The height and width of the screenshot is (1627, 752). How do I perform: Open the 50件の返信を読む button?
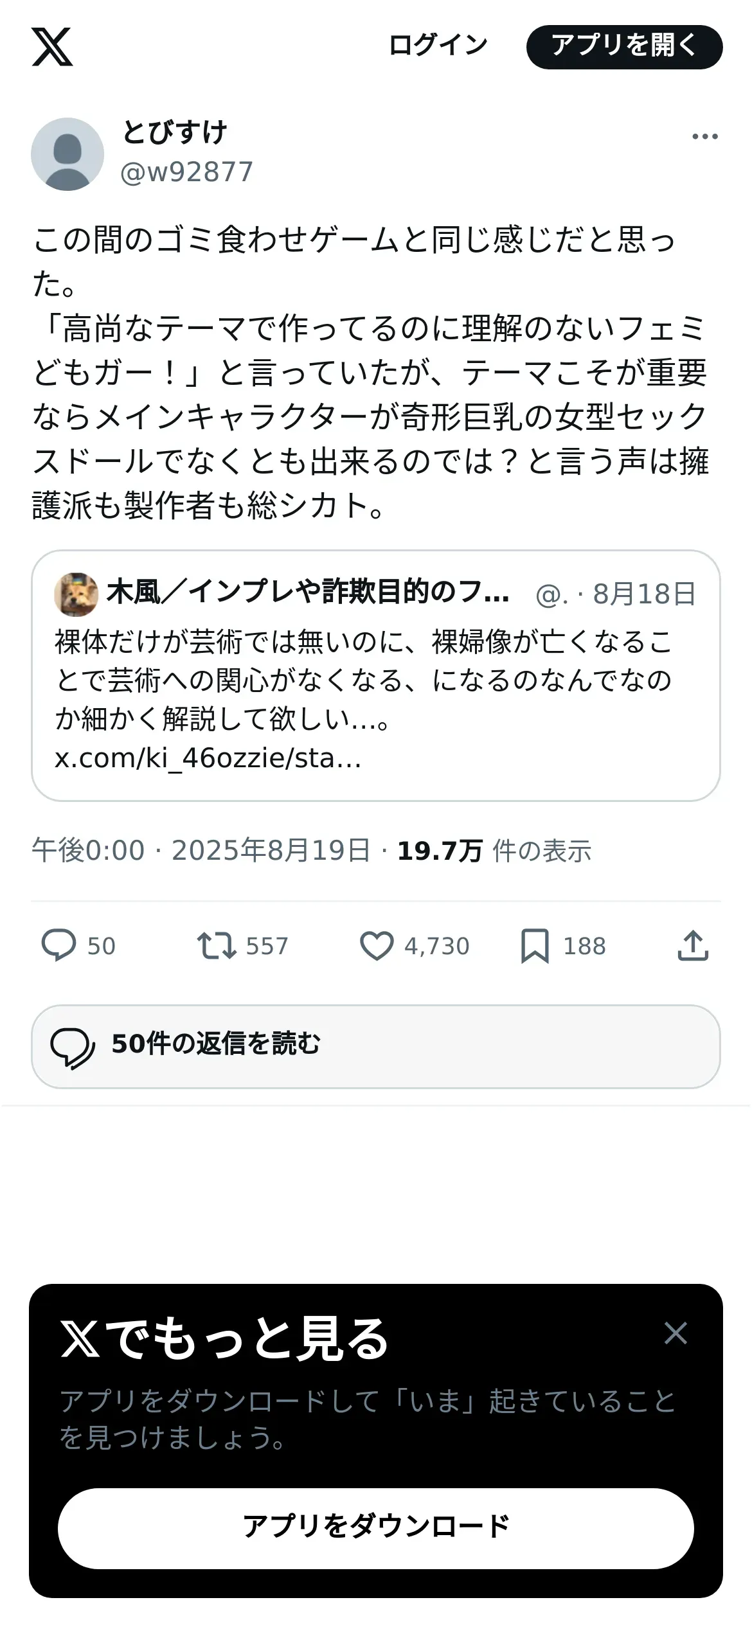376,1047
